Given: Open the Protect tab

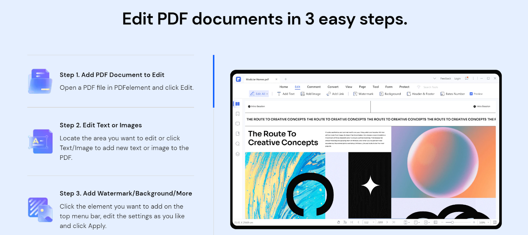Looking at the screenshot, I should click(404, 87).
